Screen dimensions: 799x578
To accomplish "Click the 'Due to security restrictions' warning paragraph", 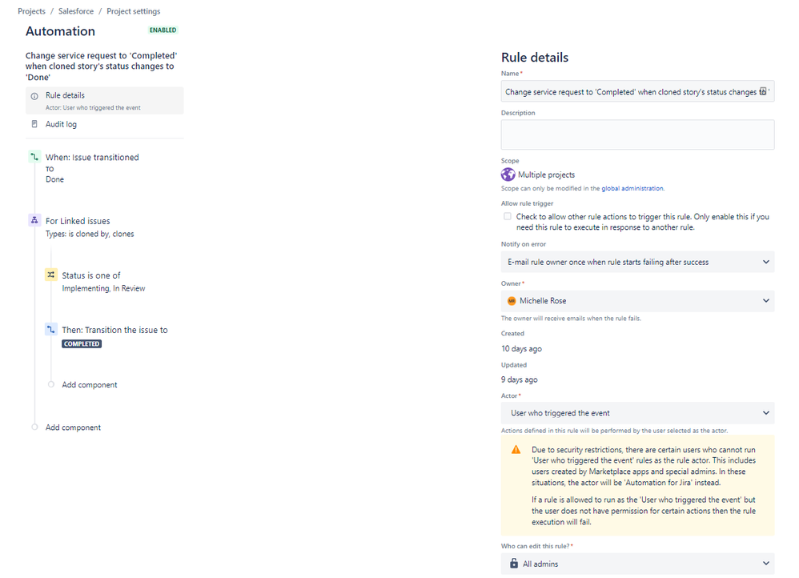I will [644, 466].
